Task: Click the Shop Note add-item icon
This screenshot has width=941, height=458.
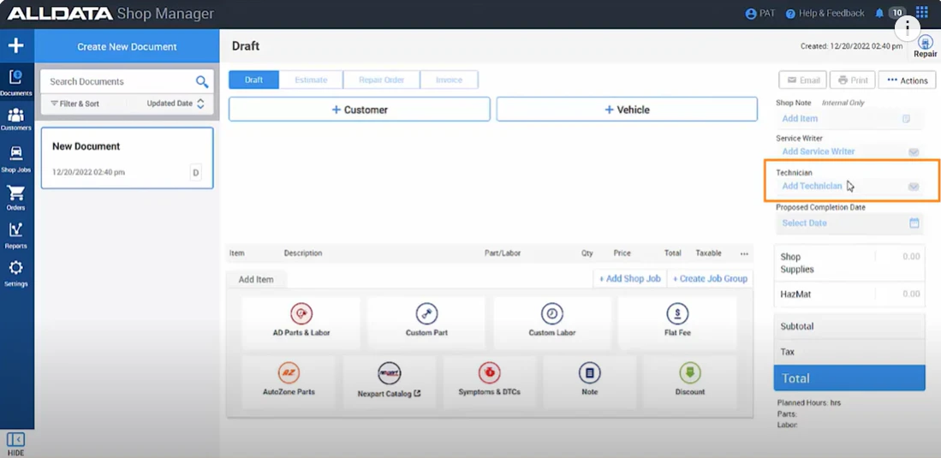Action: [906, 119]
